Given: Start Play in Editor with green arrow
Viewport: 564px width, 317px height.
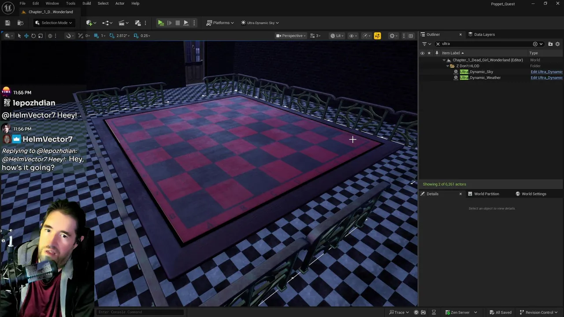Looking at the screenshot, I should [x=161, y=23].
